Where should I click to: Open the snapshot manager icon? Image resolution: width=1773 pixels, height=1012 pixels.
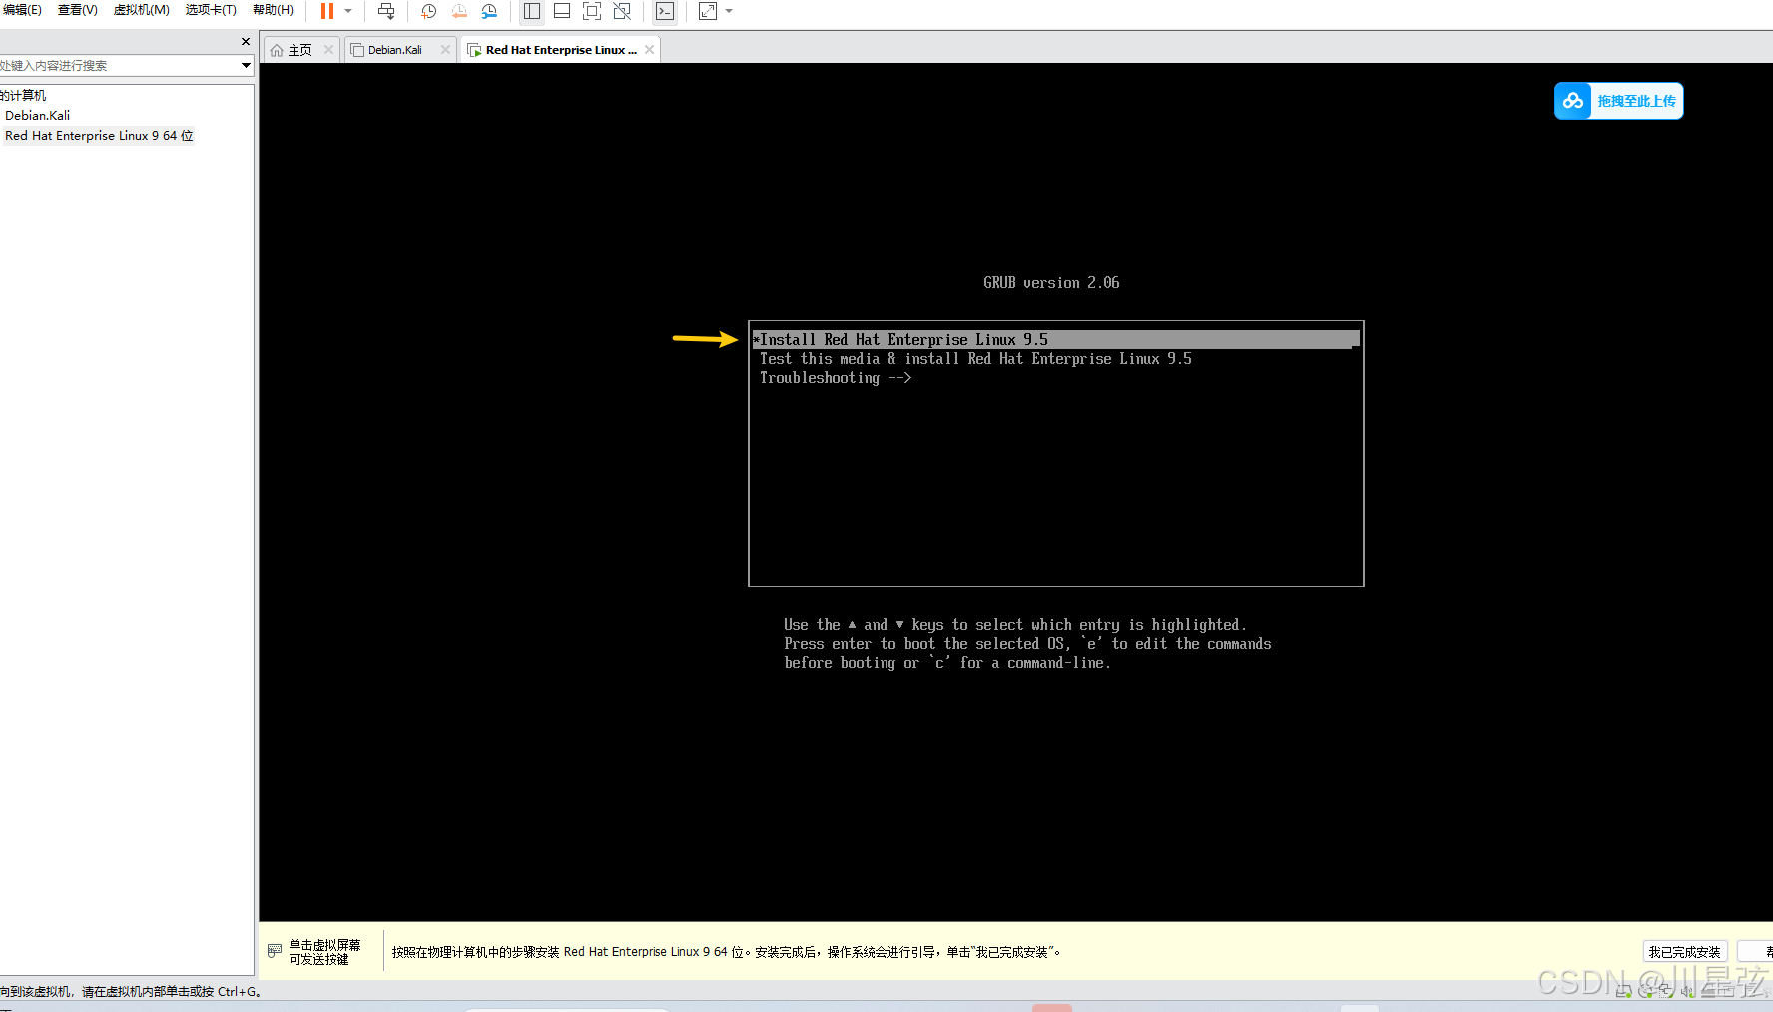(489, 11)
